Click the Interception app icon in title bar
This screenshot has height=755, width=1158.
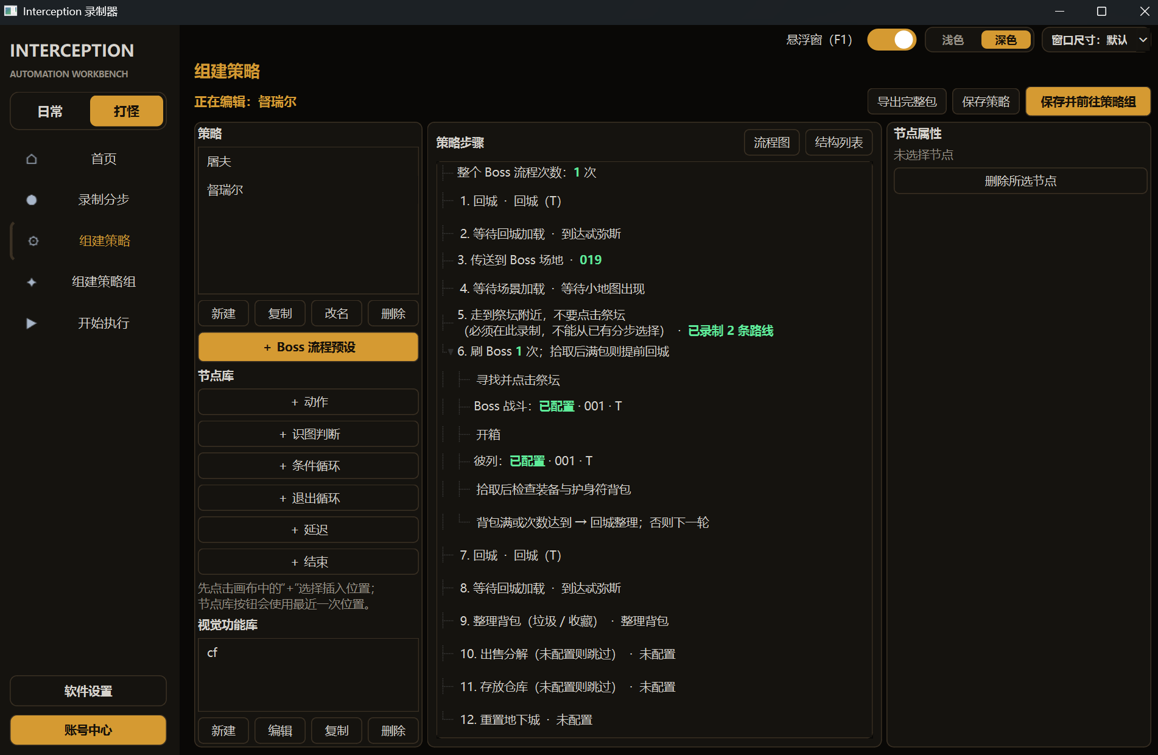pyautogui.click(x=10, y=11)
